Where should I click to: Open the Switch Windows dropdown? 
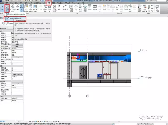[140, 8]
